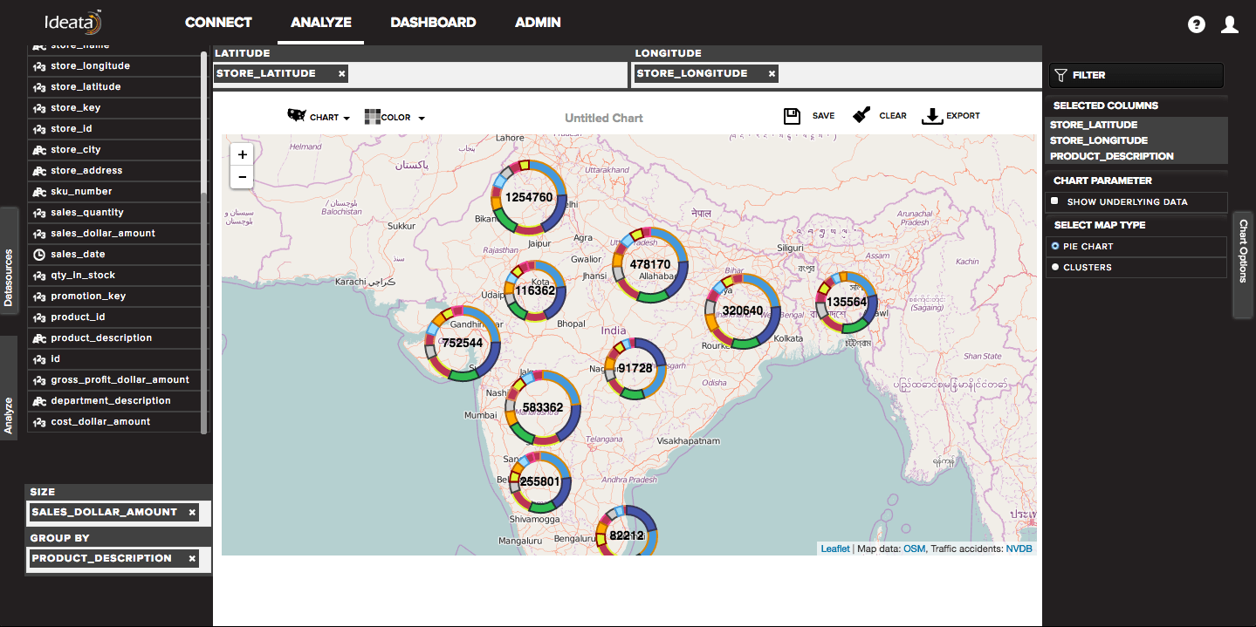Open the NVDB traffic accidents link

point(1019,549)
